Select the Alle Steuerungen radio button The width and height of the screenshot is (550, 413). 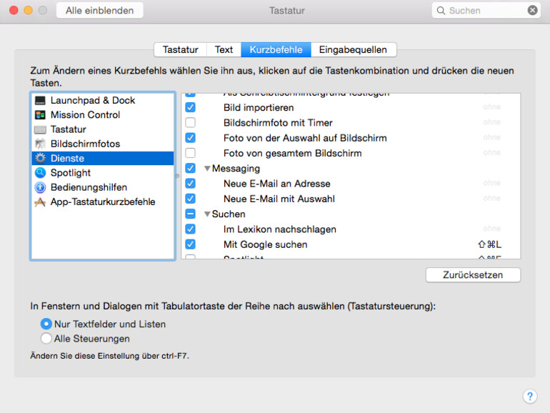click(x=46, y=339)
